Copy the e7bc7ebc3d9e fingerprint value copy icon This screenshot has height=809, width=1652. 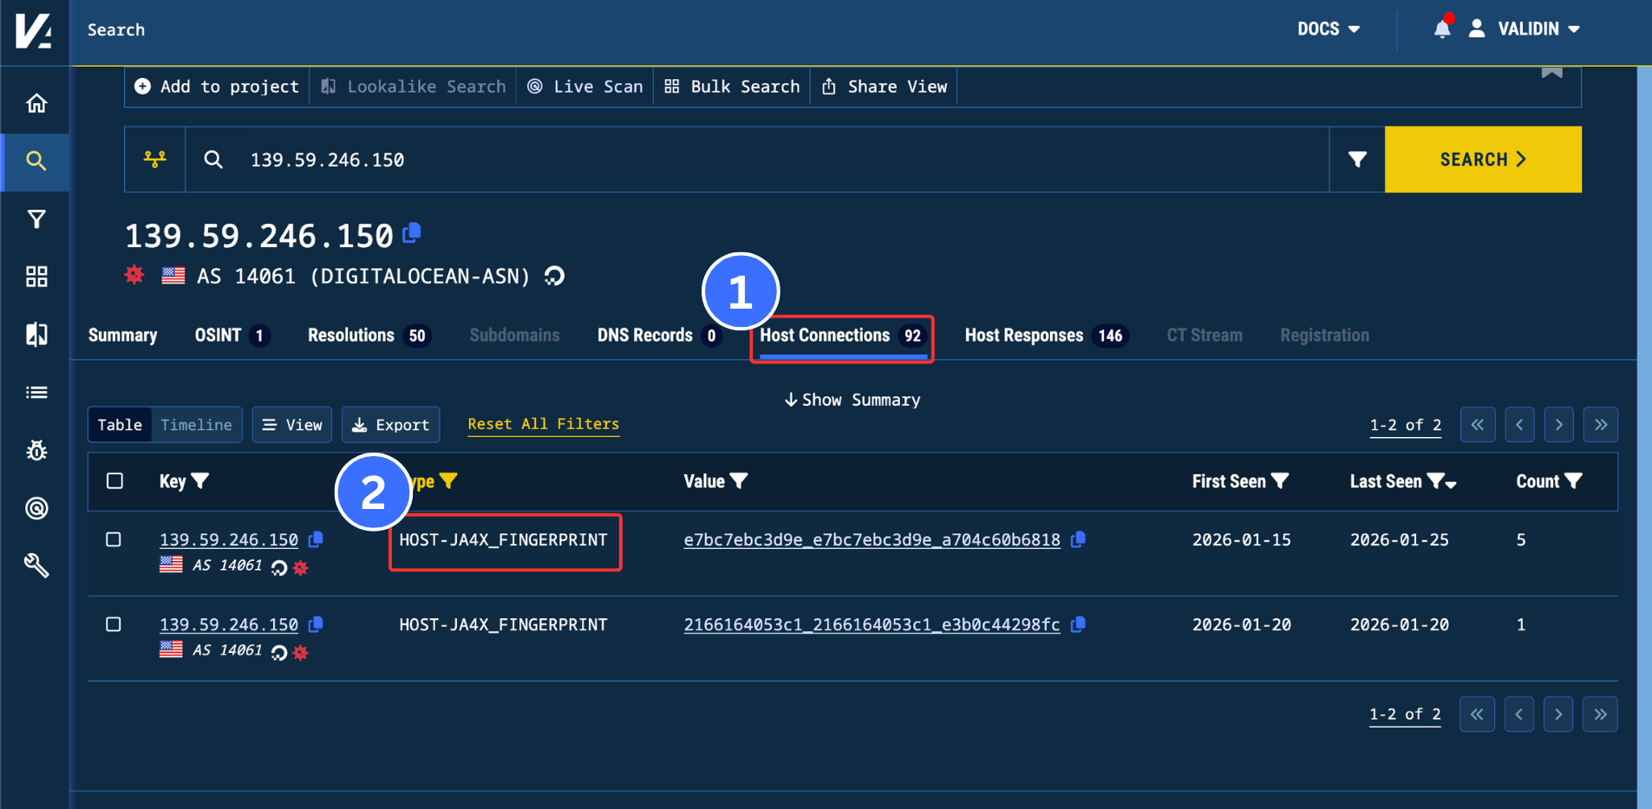[x=1079, y=539]
